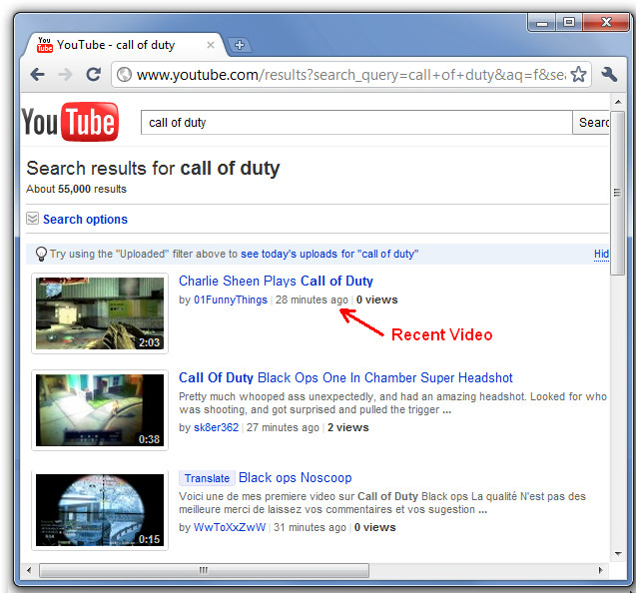Visit sk8er362 channel
This screenshot has width=636, height=593.
click(217, 427)
